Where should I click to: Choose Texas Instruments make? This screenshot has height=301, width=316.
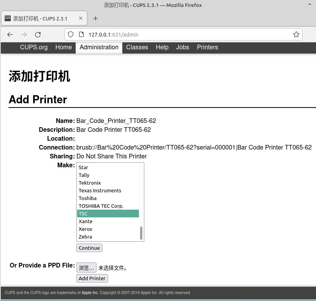108,190
